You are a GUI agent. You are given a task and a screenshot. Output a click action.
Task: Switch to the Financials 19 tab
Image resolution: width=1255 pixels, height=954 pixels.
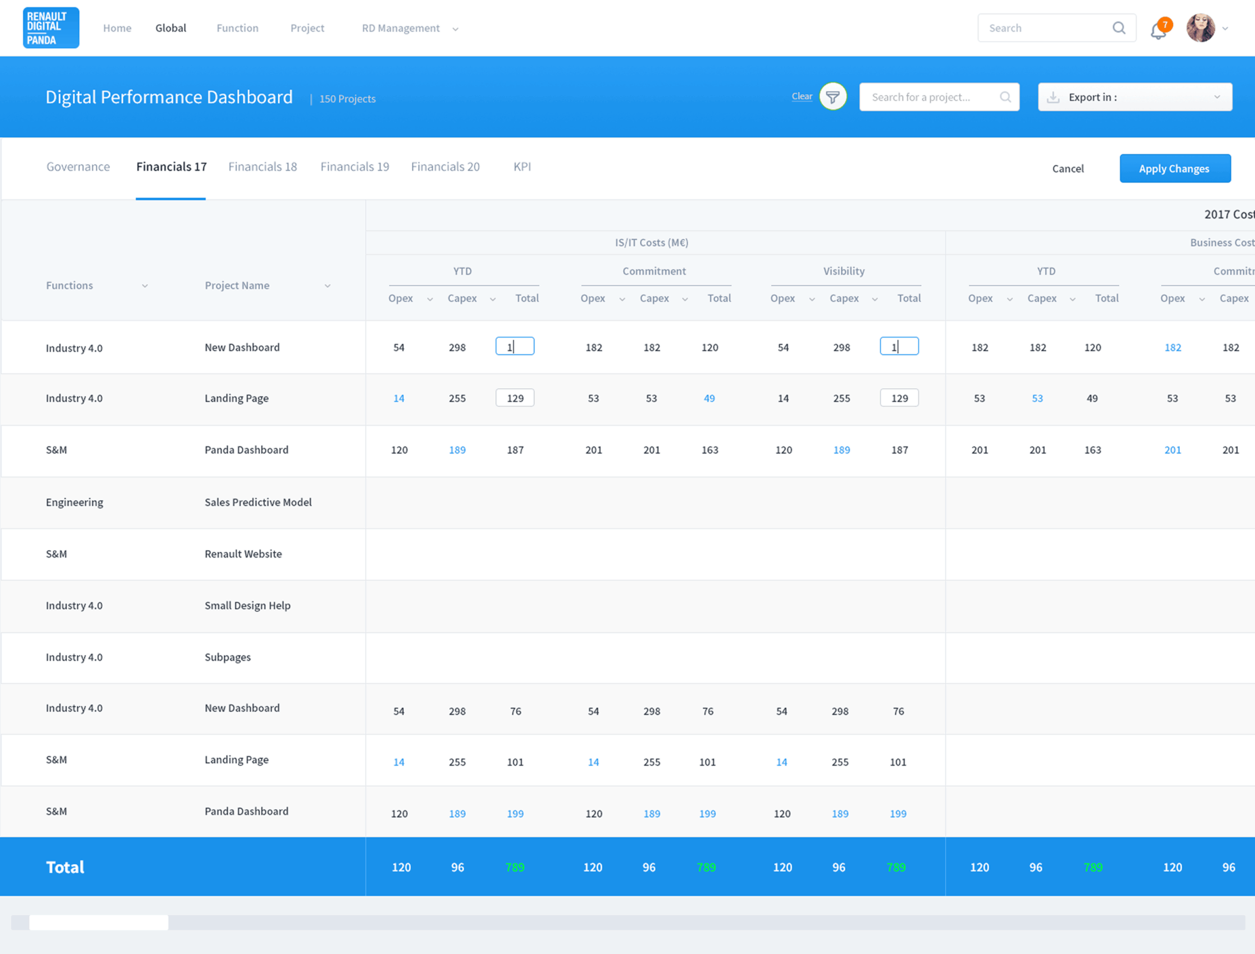click(x=354, y=166)
